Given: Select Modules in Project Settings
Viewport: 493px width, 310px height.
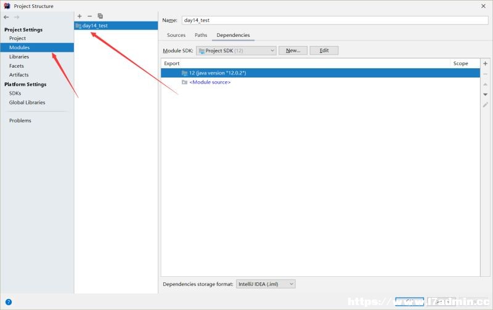Looking at the screenshot, I should tap(37, 47).
